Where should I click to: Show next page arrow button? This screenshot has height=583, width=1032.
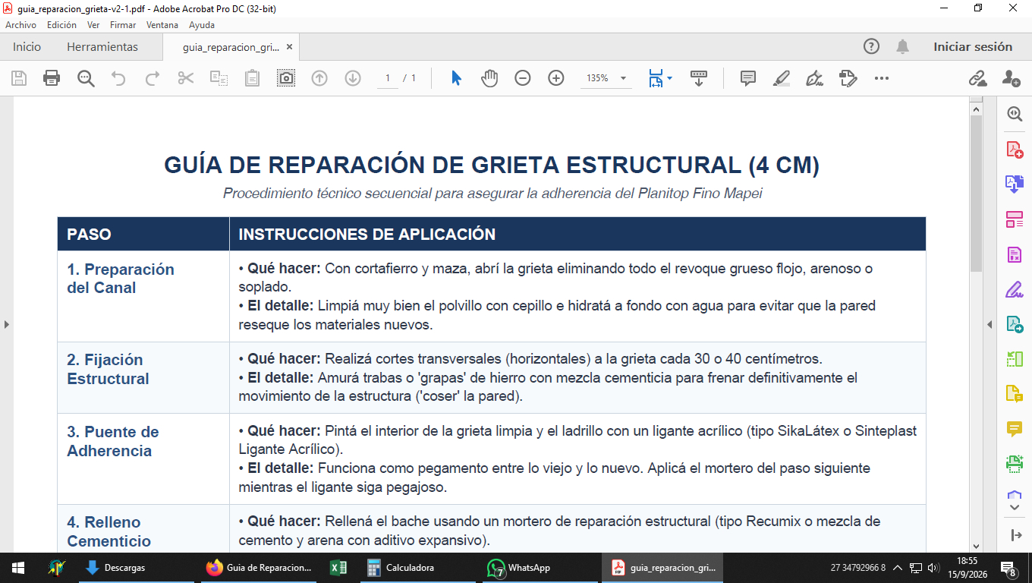pyautogui.click(x=353, y=78)
